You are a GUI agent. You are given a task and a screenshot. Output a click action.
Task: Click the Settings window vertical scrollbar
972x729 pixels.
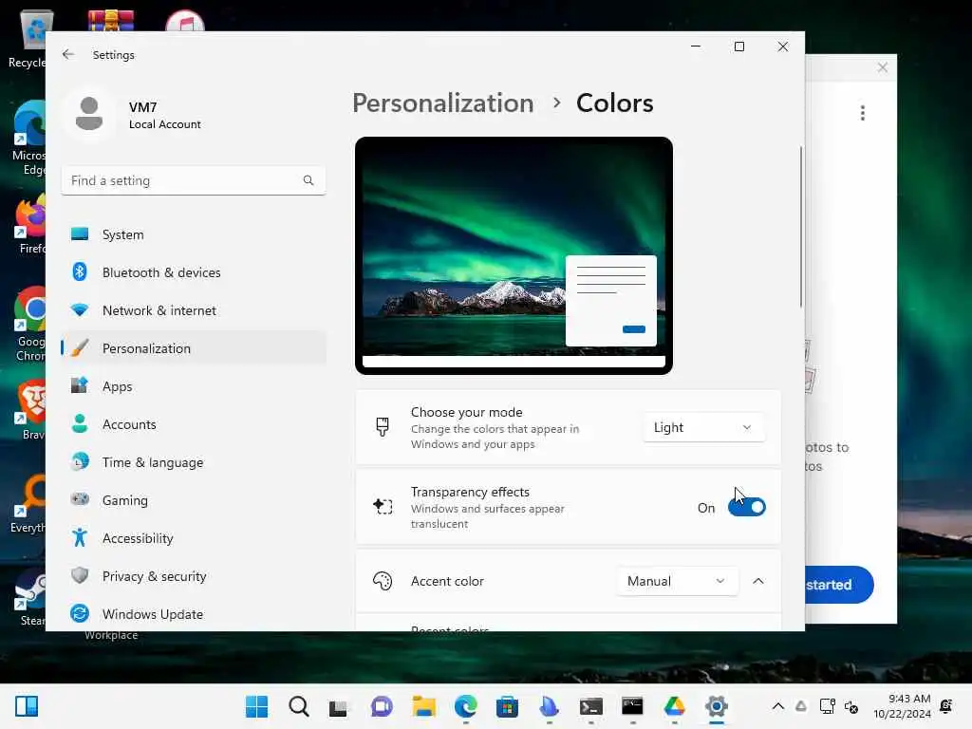(801, 227)
